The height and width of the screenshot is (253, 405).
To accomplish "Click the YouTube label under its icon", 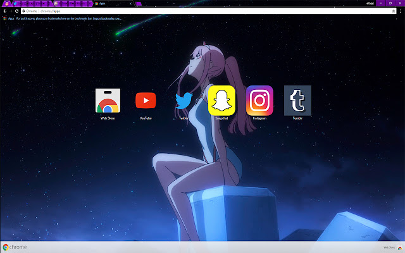I will [x=146, y=118].
